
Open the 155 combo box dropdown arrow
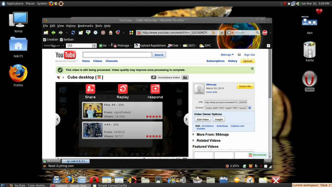[94, 45]
